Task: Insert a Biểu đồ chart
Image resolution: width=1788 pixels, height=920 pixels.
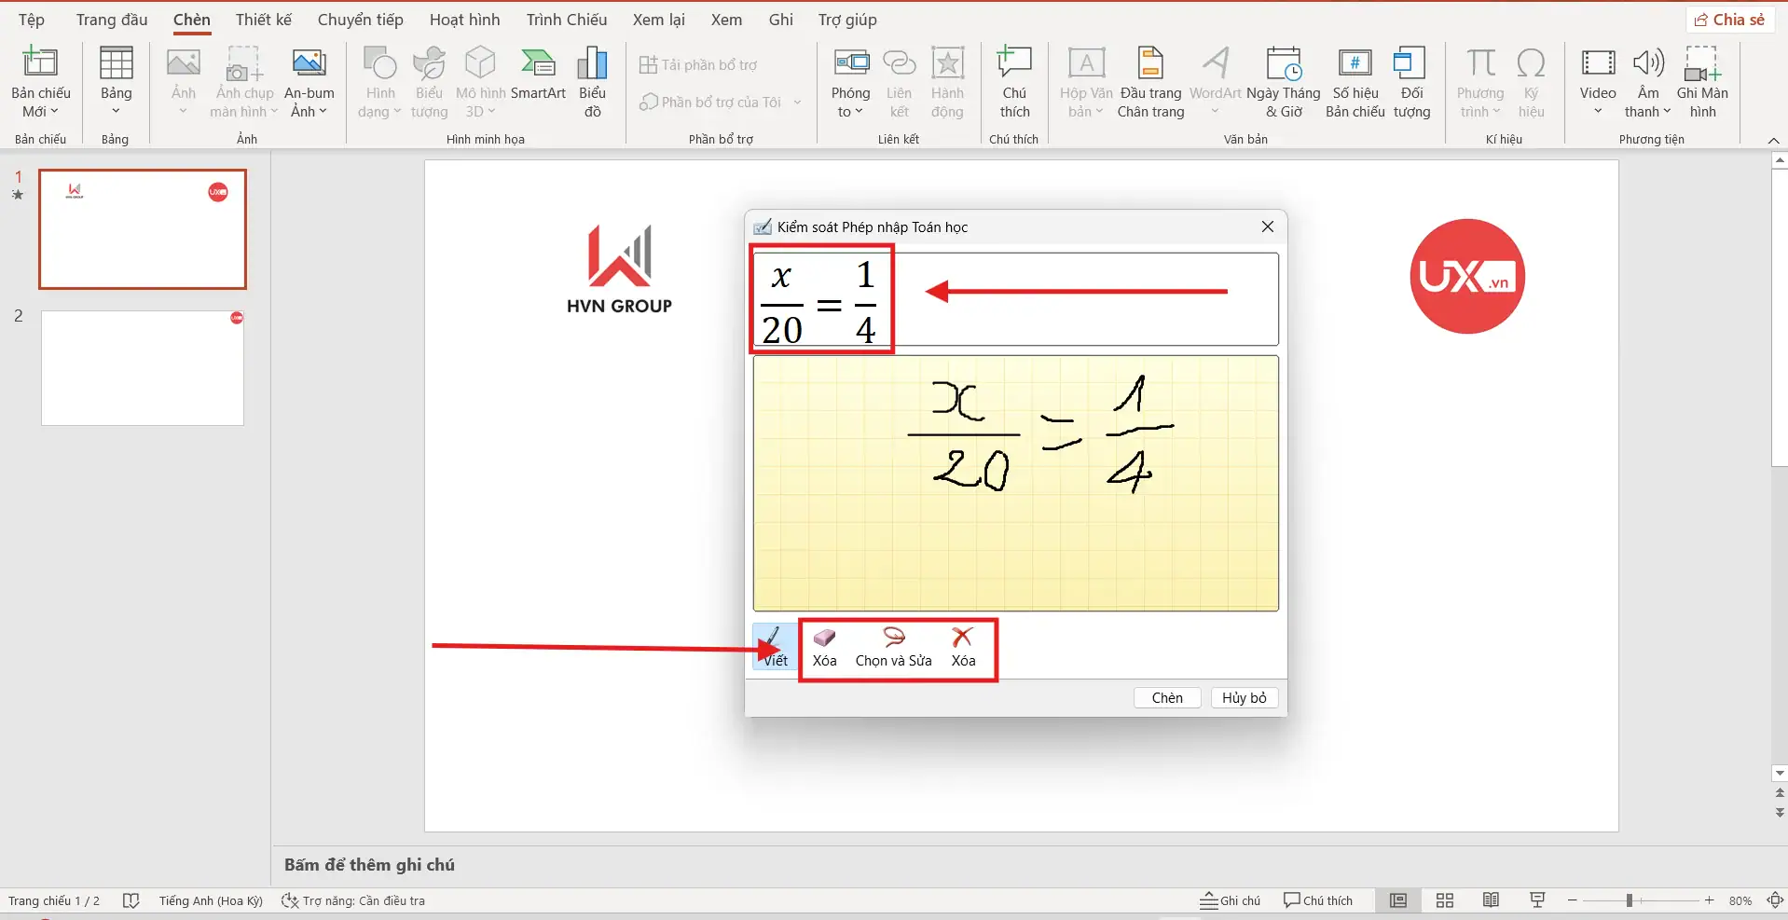Action: tap(592, 82)
